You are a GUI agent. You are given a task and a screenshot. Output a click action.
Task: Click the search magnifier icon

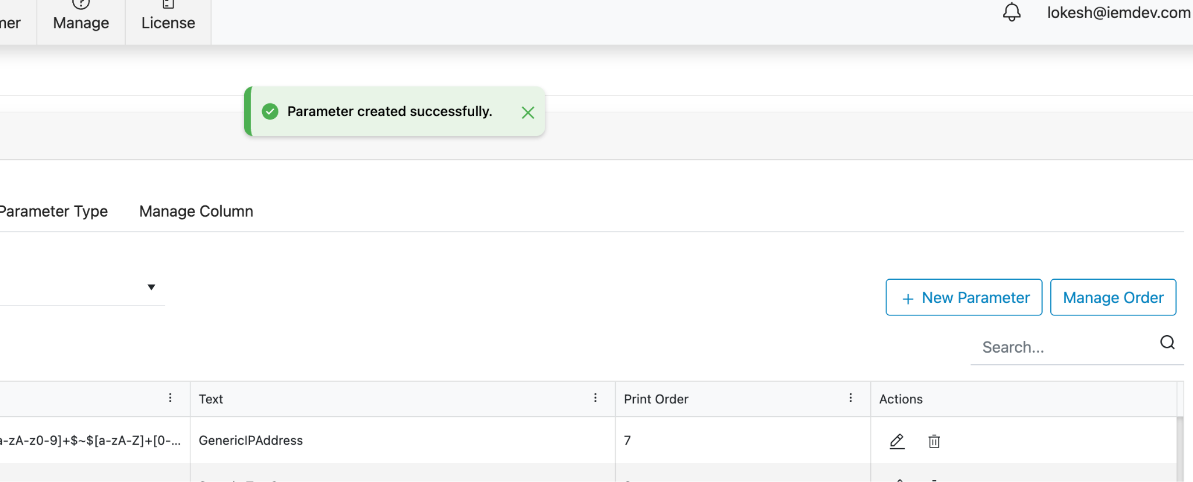point(1167,343)
